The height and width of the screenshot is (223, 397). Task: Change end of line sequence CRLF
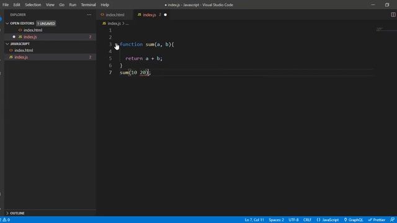[307, 220]
